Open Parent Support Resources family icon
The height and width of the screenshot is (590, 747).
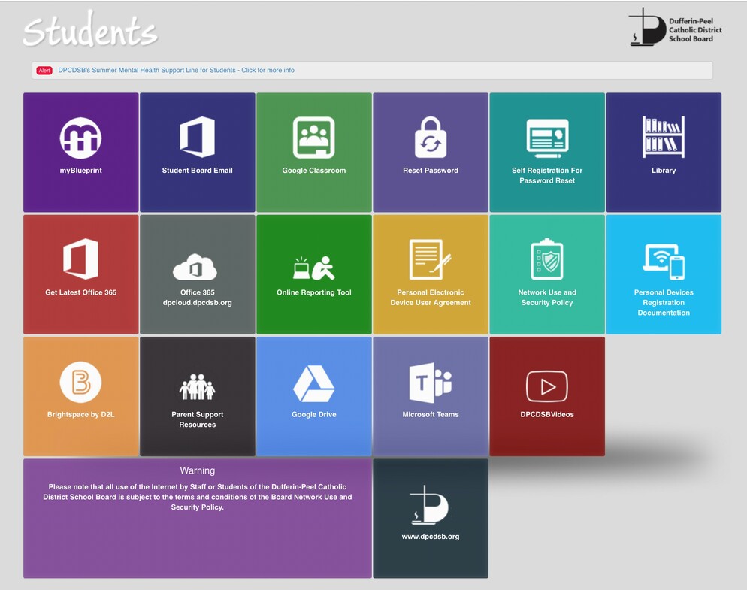(197, 386)
